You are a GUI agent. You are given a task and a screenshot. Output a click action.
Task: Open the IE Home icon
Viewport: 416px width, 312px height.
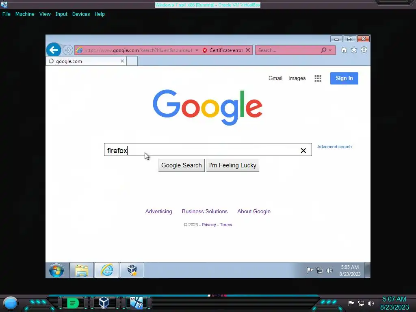coord(344,50)
